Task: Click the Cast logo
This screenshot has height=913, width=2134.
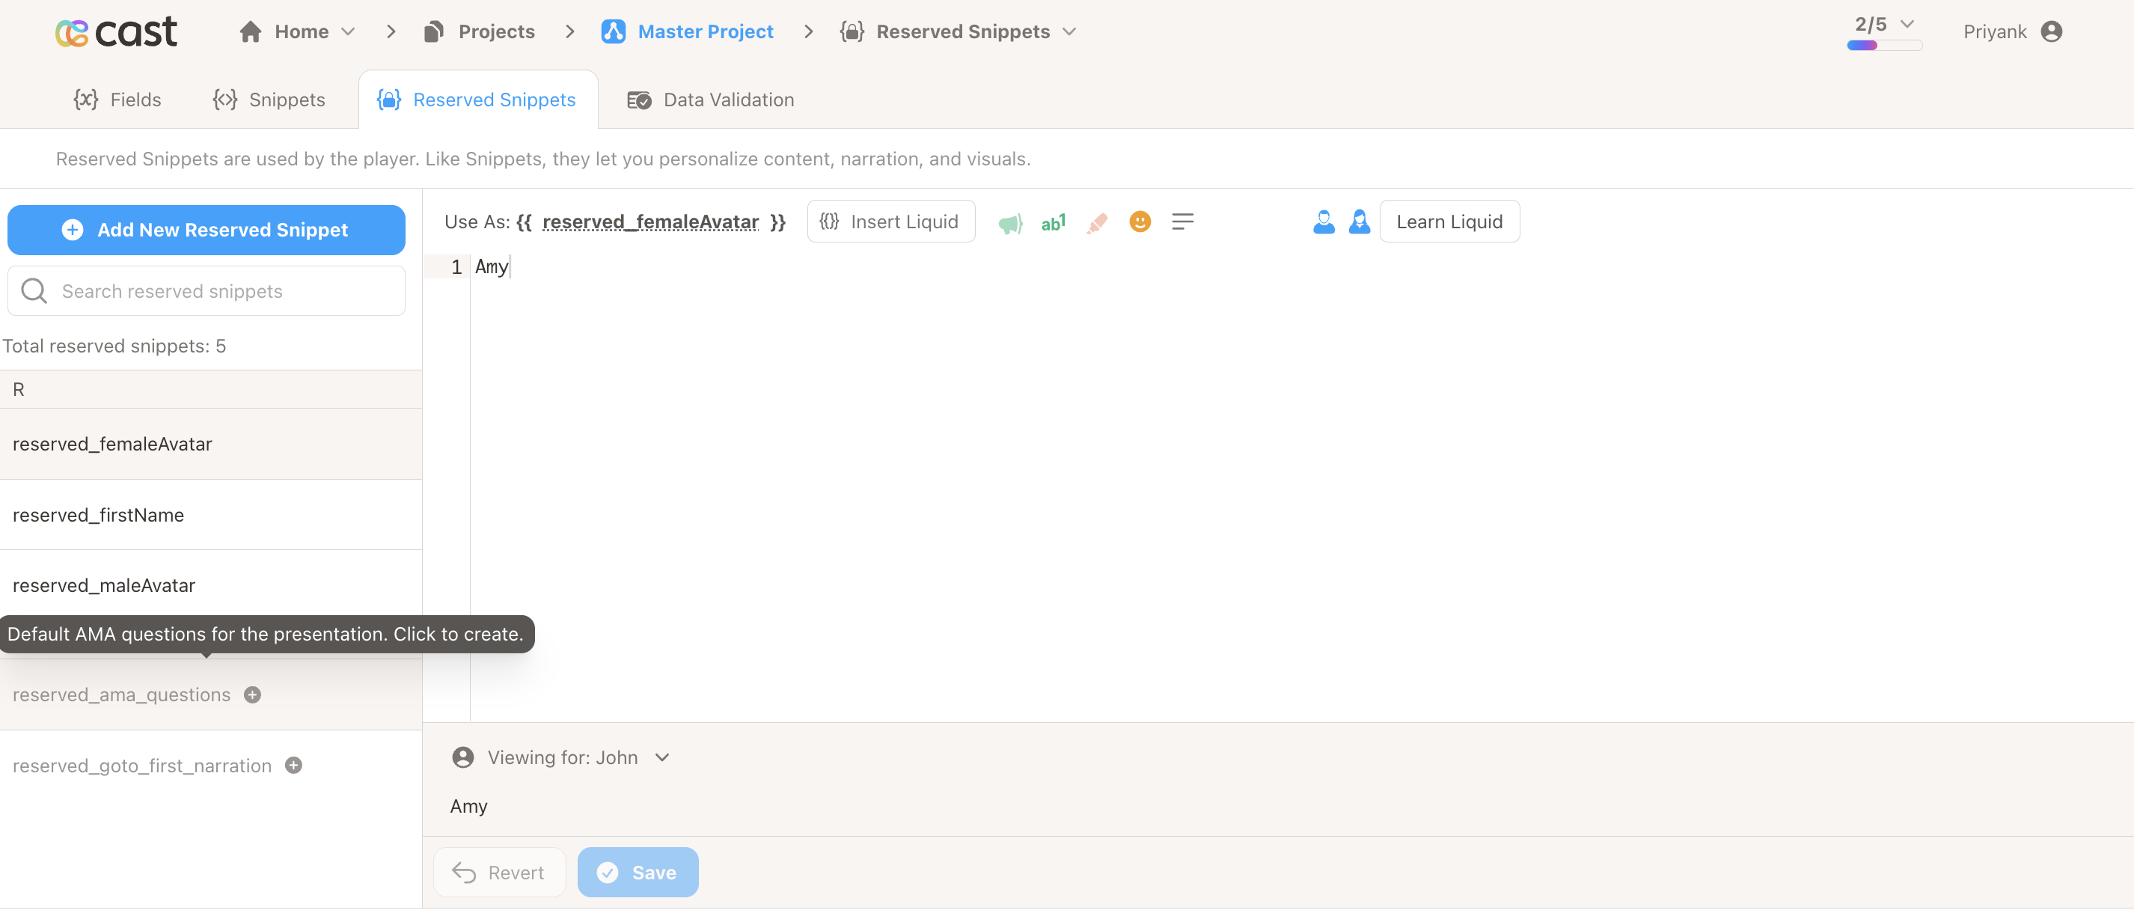Action: click(116, 31)
